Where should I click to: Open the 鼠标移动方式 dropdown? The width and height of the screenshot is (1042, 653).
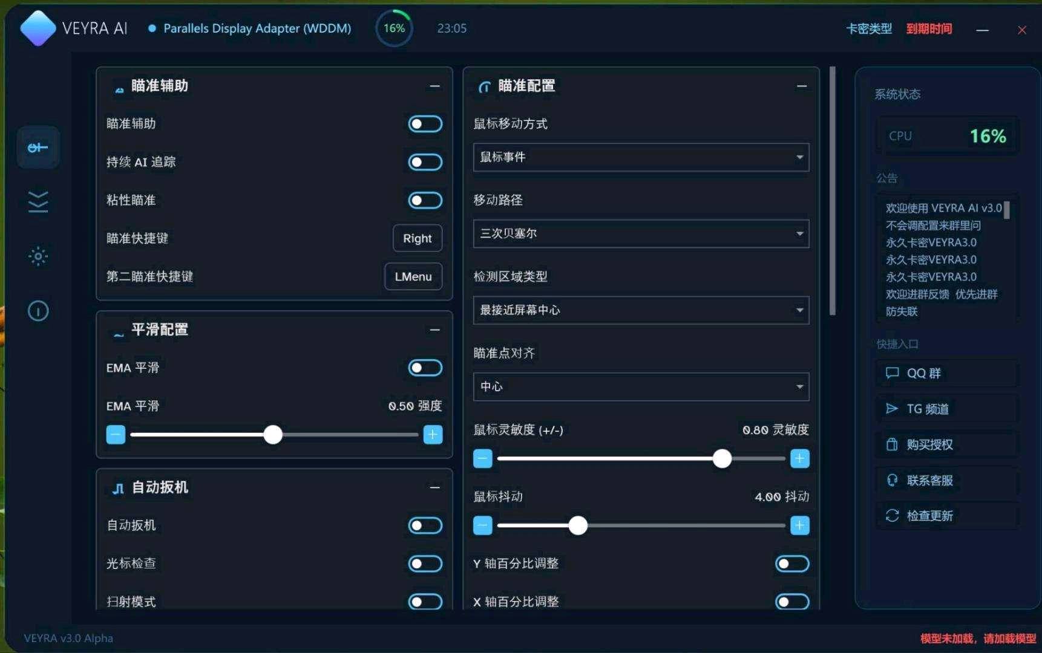click(641, 157)
